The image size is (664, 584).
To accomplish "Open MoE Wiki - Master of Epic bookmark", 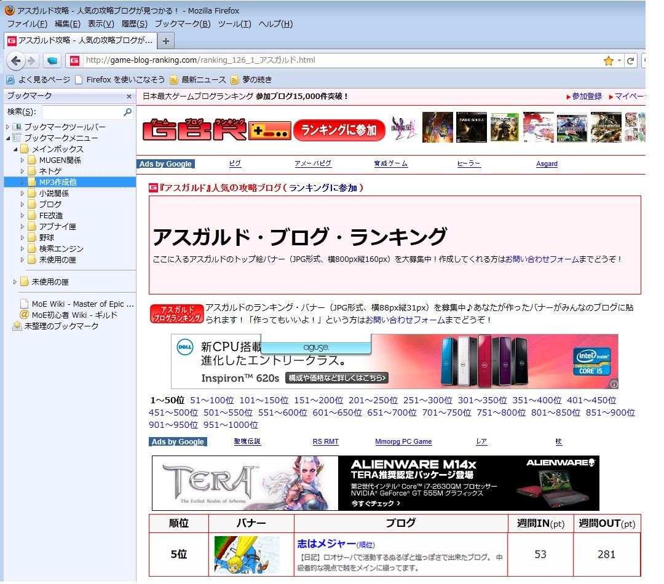I will pyautogui.click(x=77, y=304).
